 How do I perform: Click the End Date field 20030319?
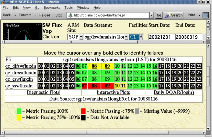(189, 37)
